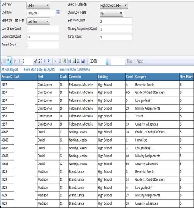Open the page setup icon

[x=79, y=61]
